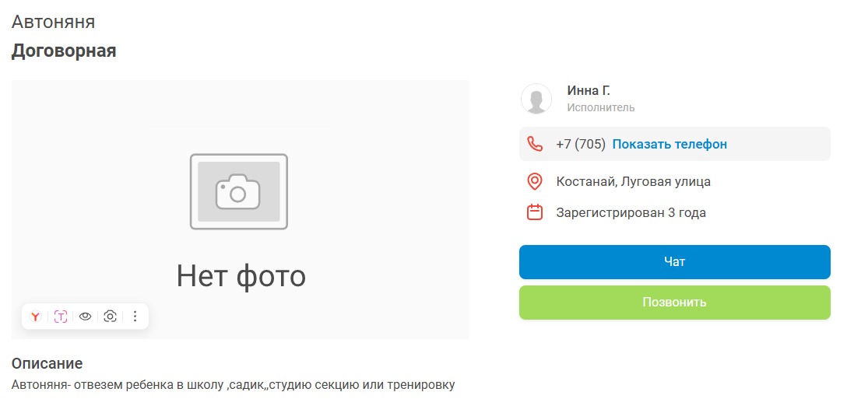Open the three-dot more options menu
The image size is (847, 406).
(x=135, y=317)
